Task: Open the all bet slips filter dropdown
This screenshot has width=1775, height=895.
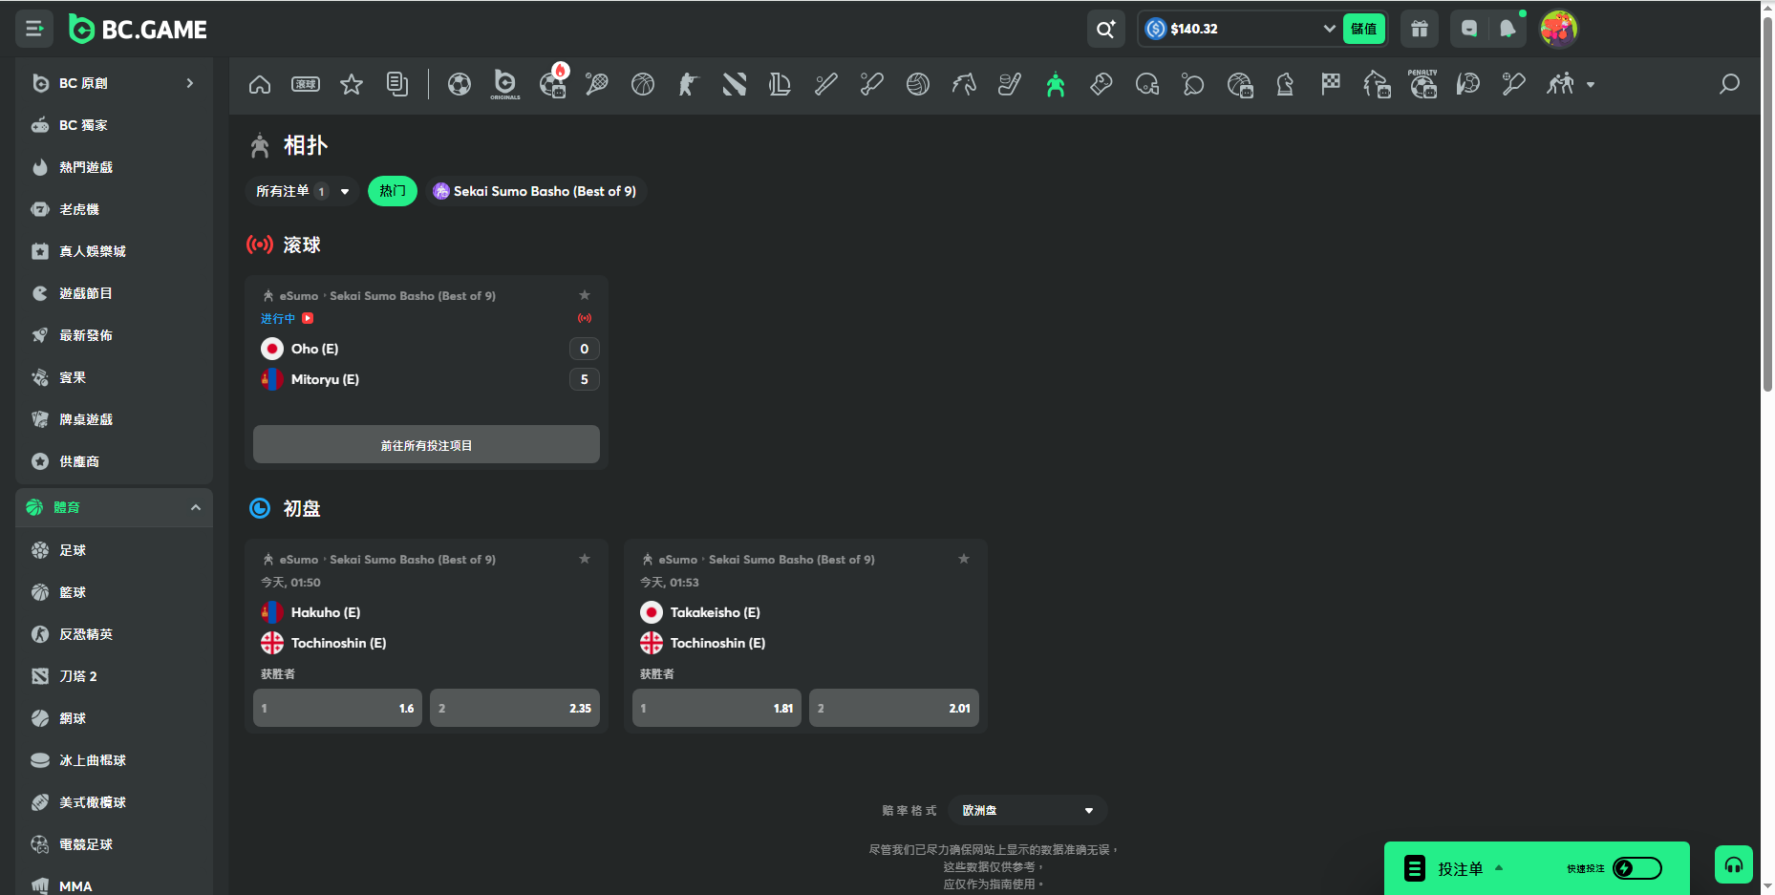Action: pyautogui.click(x=302, y=191)
